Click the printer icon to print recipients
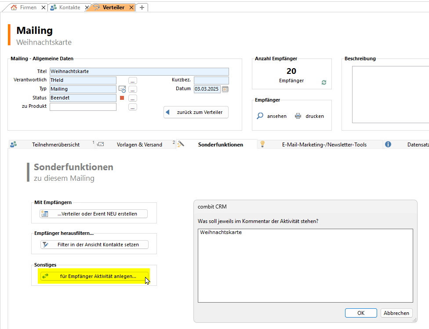Viewport: 429px width, 329px height. 298,116
